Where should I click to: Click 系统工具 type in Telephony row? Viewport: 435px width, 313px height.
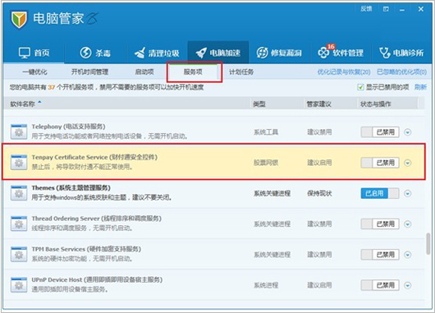point(266,132)
